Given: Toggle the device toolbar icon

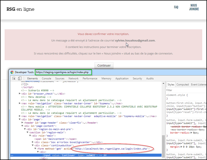Looking at the screenshot, I should (20, 78).
